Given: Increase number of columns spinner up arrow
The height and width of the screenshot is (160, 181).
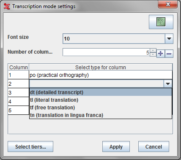Looking at the screenshot, I should [x=153, y=50].
